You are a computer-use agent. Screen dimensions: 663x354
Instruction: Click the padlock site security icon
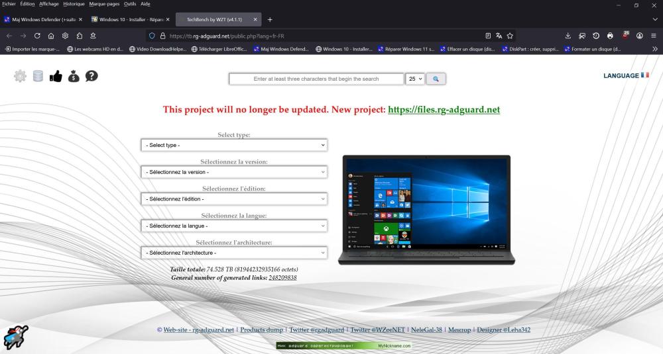click(163, 36)
